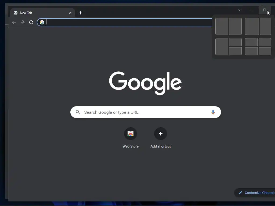Close the New Tab tab
Image resolution: width=275 pixels, height=206 pixels.
point(70,13)
